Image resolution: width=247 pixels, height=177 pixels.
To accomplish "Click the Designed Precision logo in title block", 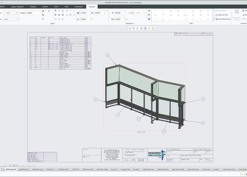I will click(x=157, y=155).
